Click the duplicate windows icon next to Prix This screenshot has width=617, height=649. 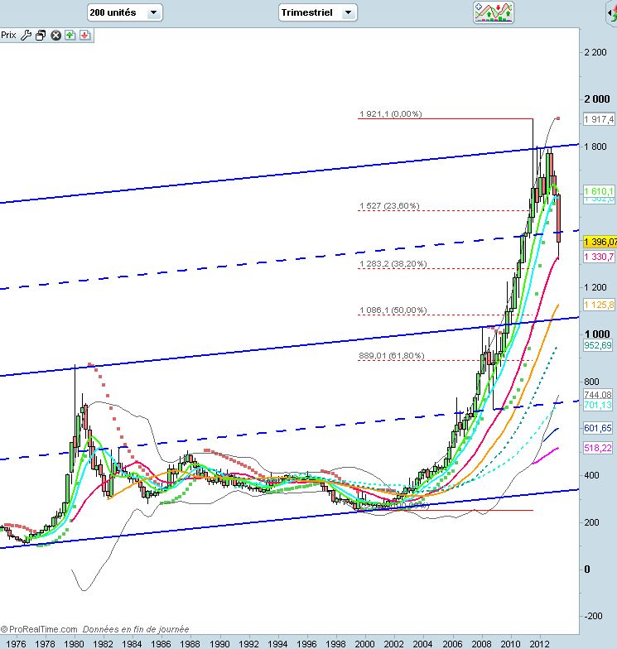click(41, 35)
